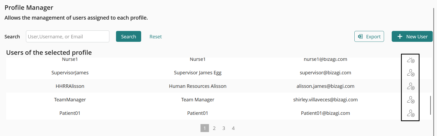Screen dimensions: 437x136
Task: Remove Patient01 user from profile
Action: pyautogui.click(x=411, y=113)
